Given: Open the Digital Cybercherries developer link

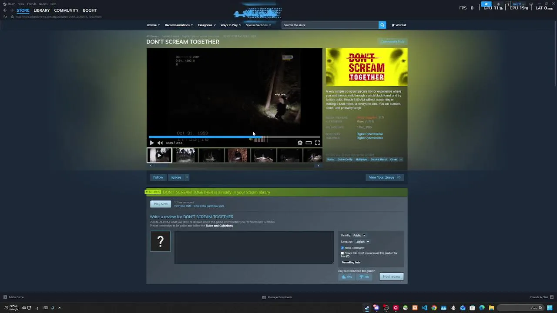Looking at the screenshot, I should [369, 134].
